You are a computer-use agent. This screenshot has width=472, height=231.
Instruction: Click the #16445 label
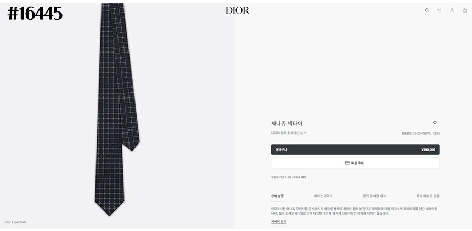click(35, 14)
